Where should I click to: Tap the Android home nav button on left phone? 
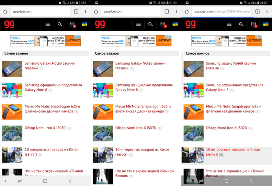pos(45,181)
